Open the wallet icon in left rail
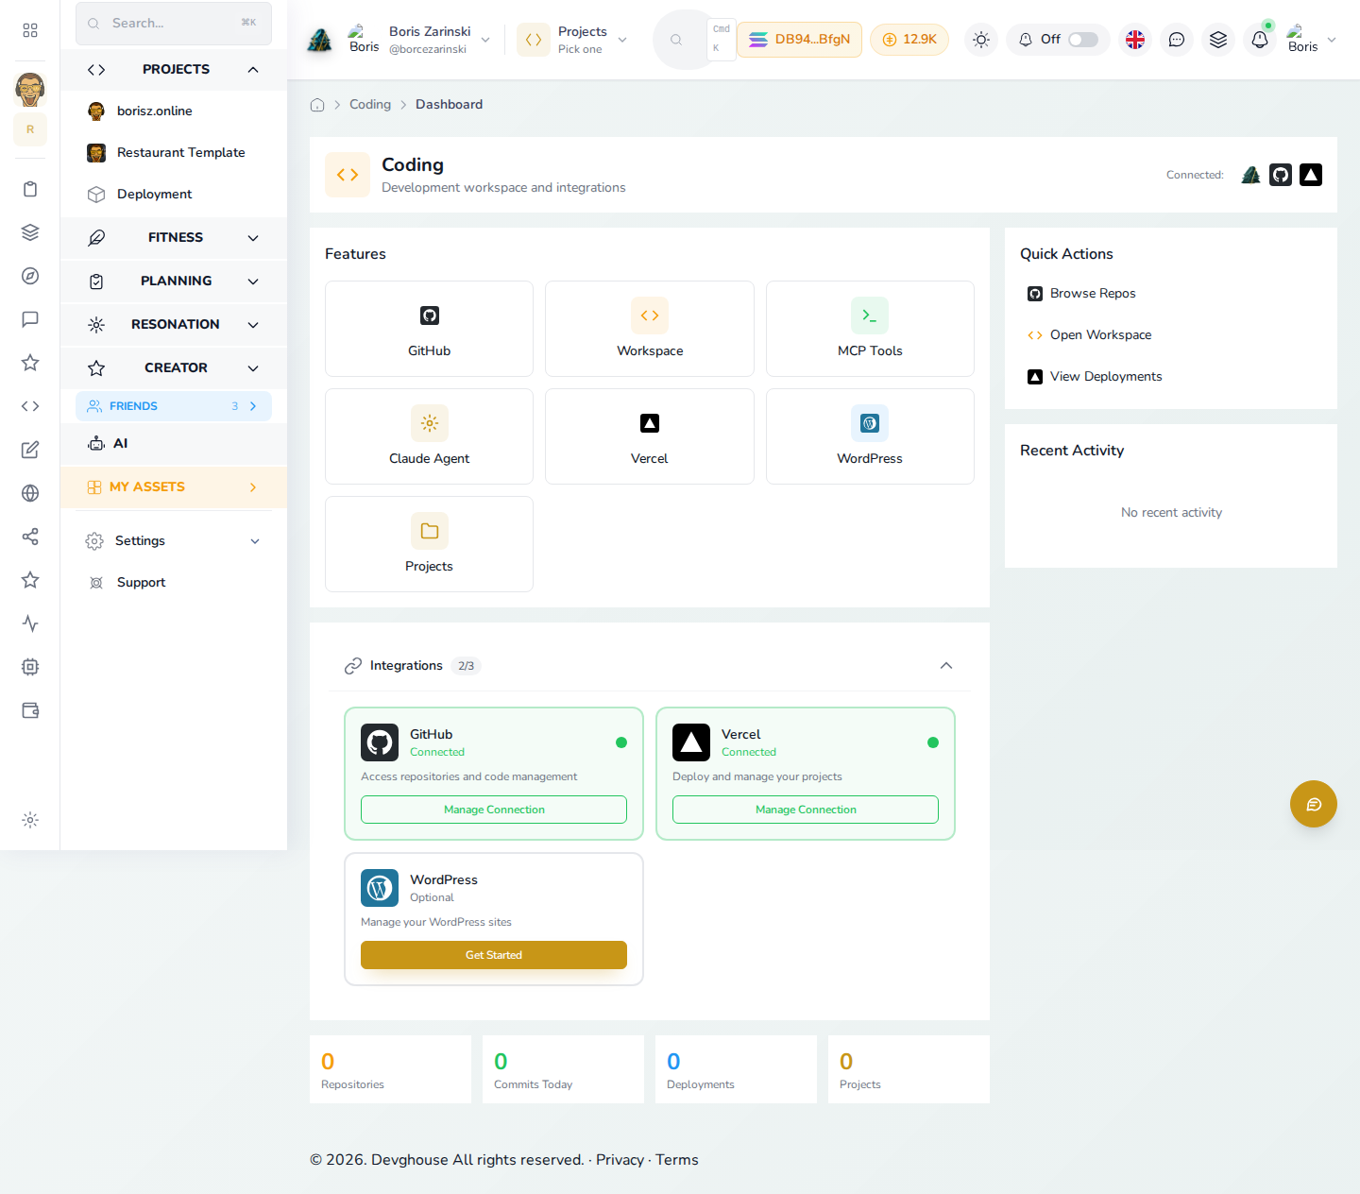The height and width of the screenshot is (1194, 1360). click(30, 710)
